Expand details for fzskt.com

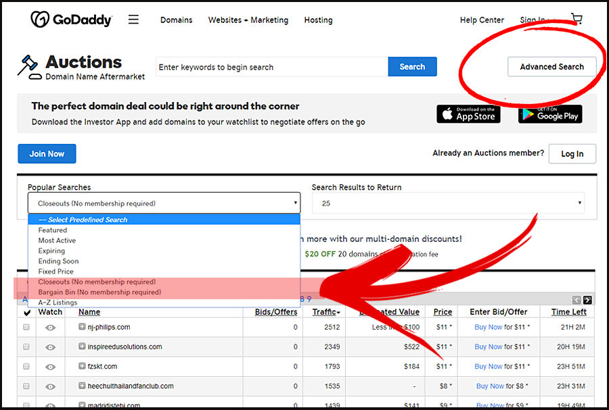point(82,366)
